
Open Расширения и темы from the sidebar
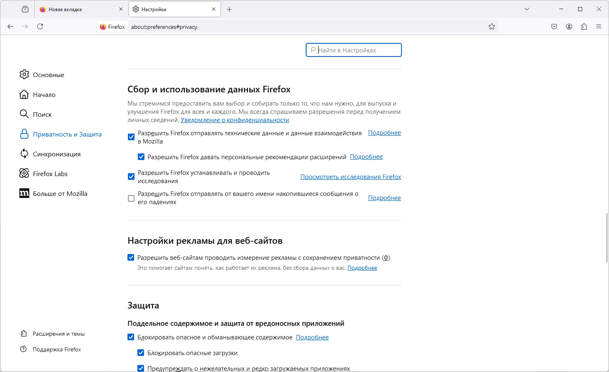click(59, 334)
